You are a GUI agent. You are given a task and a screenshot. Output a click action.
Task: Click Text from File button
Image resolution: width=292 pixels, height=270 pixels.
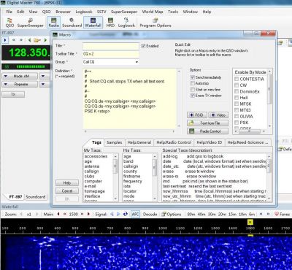click(x=207, y=123)
